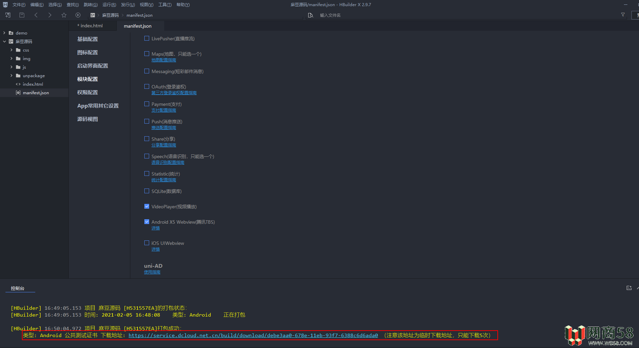Image resolution: width=639 pixels, height=348 pixels.
Task: Open the 推送配置指南 link
Action: pyautogui.click(x=164, y=128)
